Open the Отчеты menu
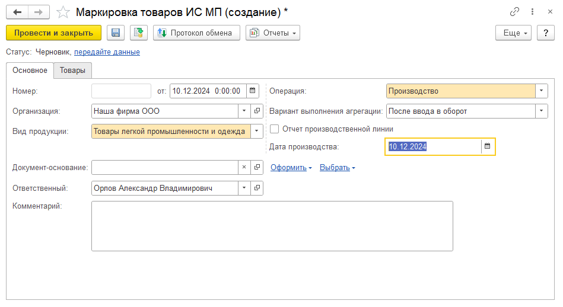 pos(273,33)
